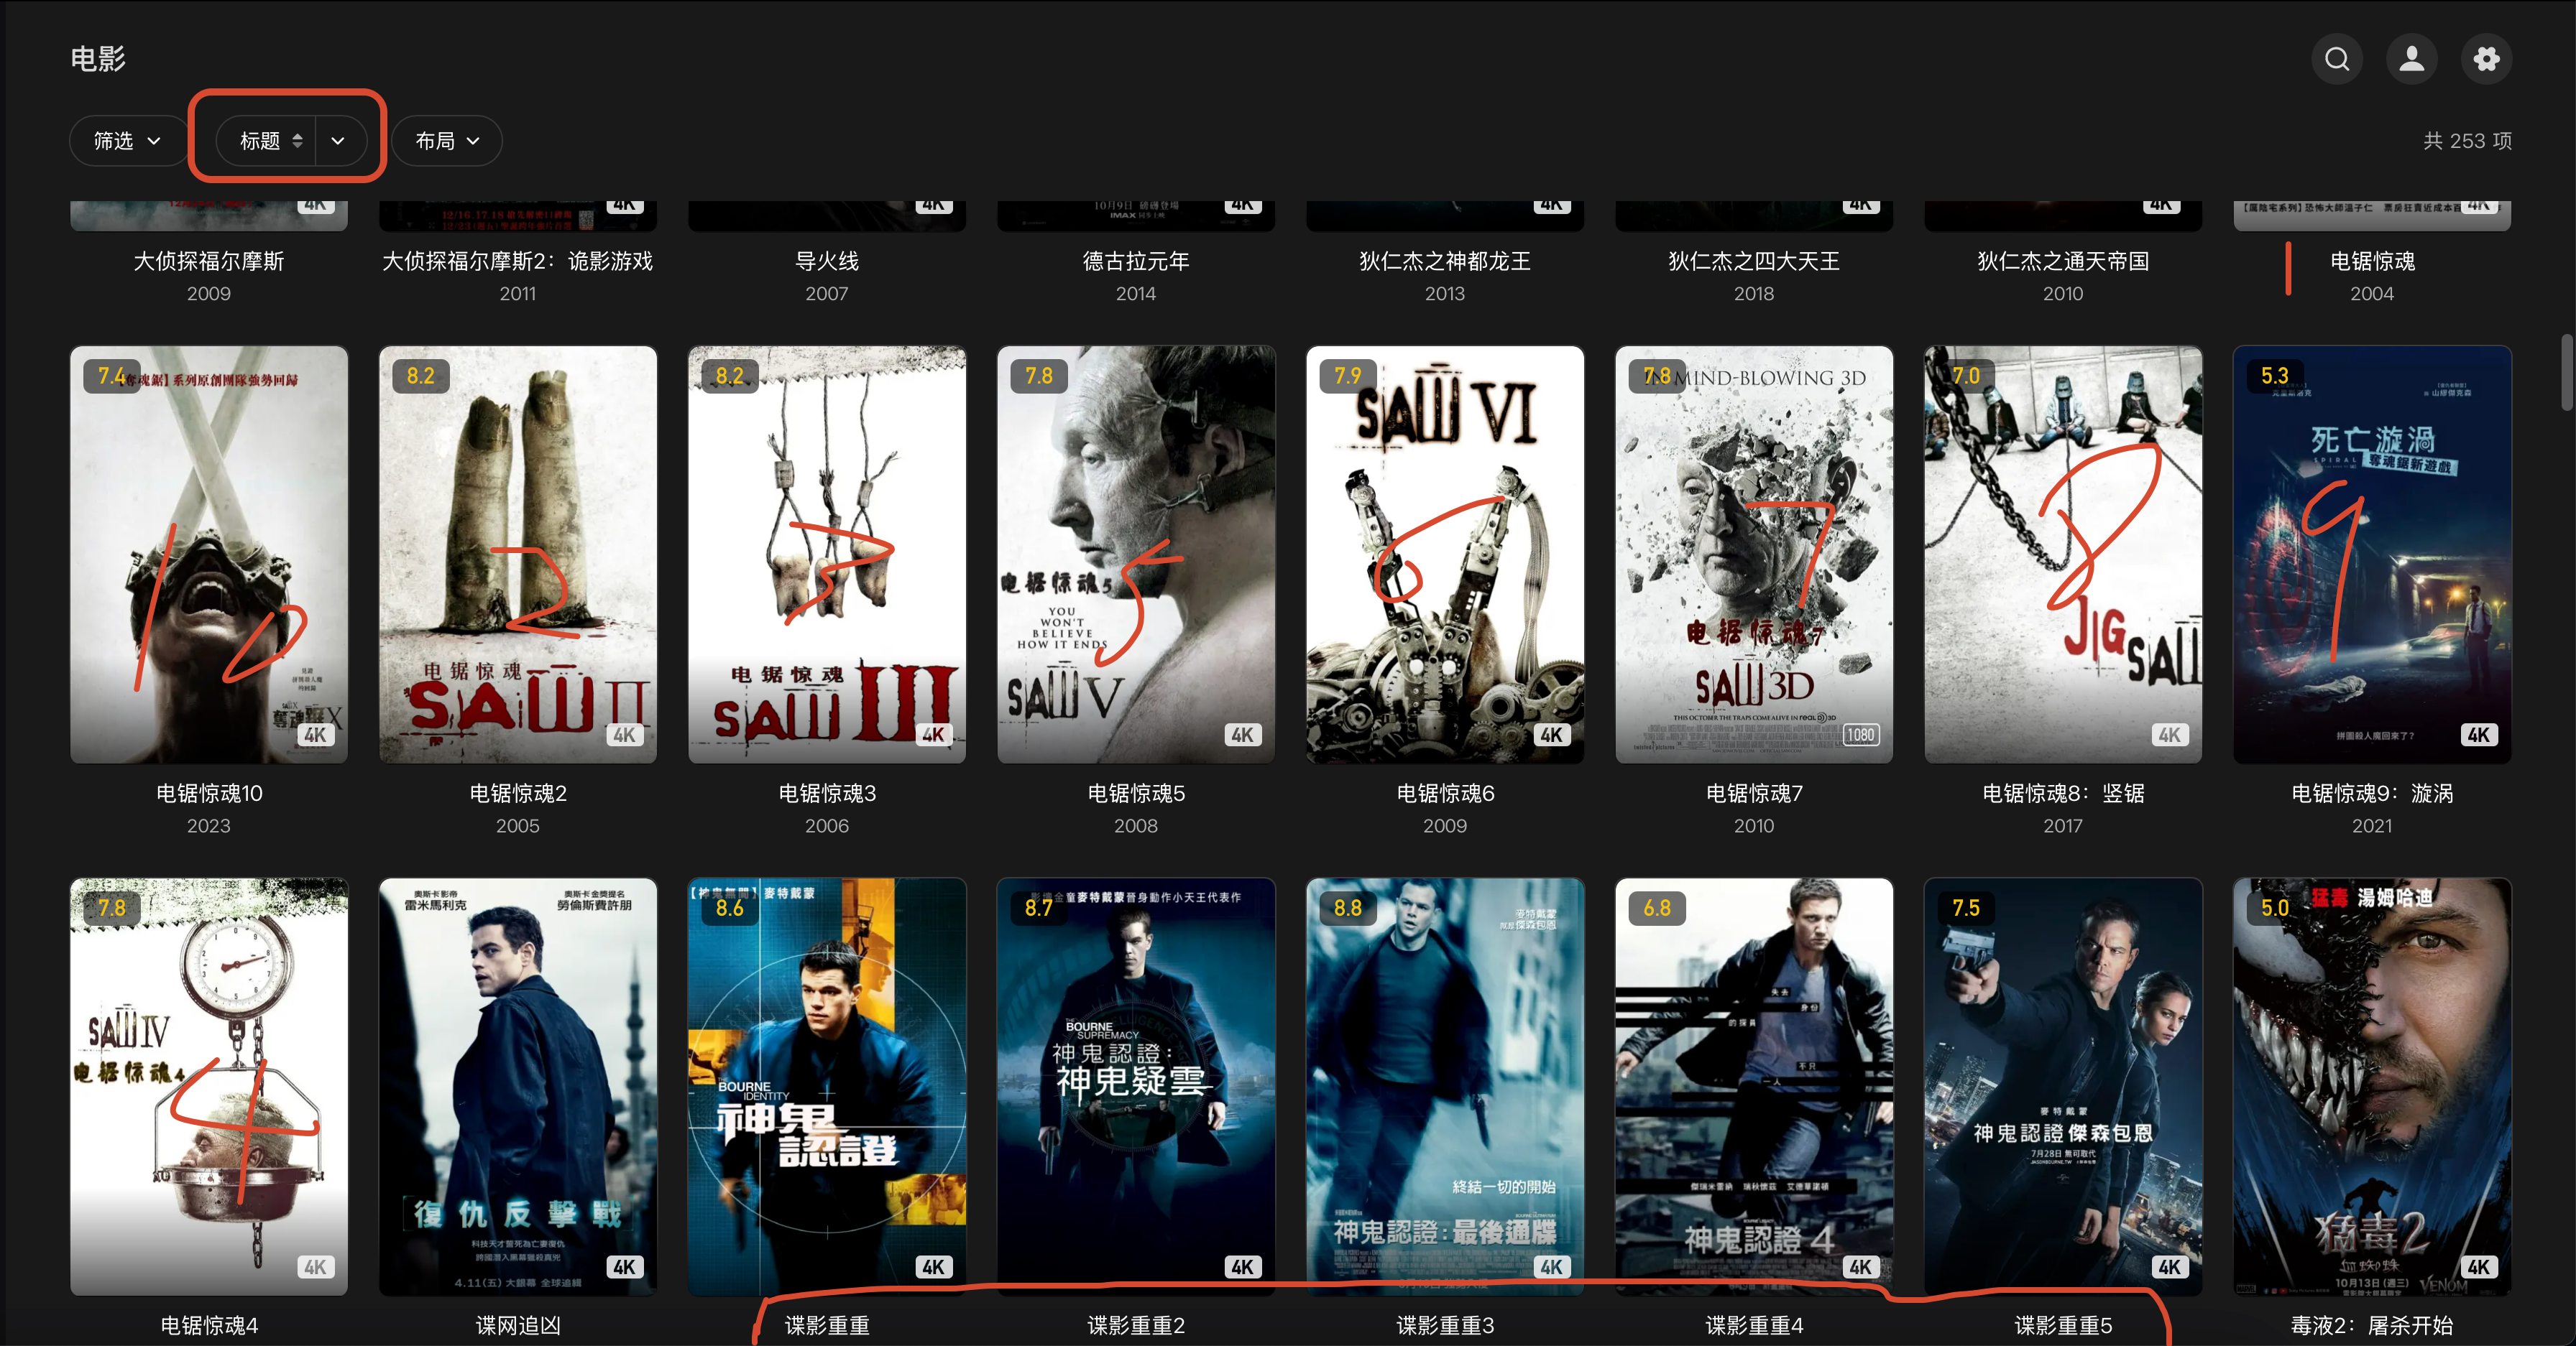Open the 电锯惊魂9：漩涡 poster
2576x1346 pixels.
pyautogui.click(x=2372, y=554)
